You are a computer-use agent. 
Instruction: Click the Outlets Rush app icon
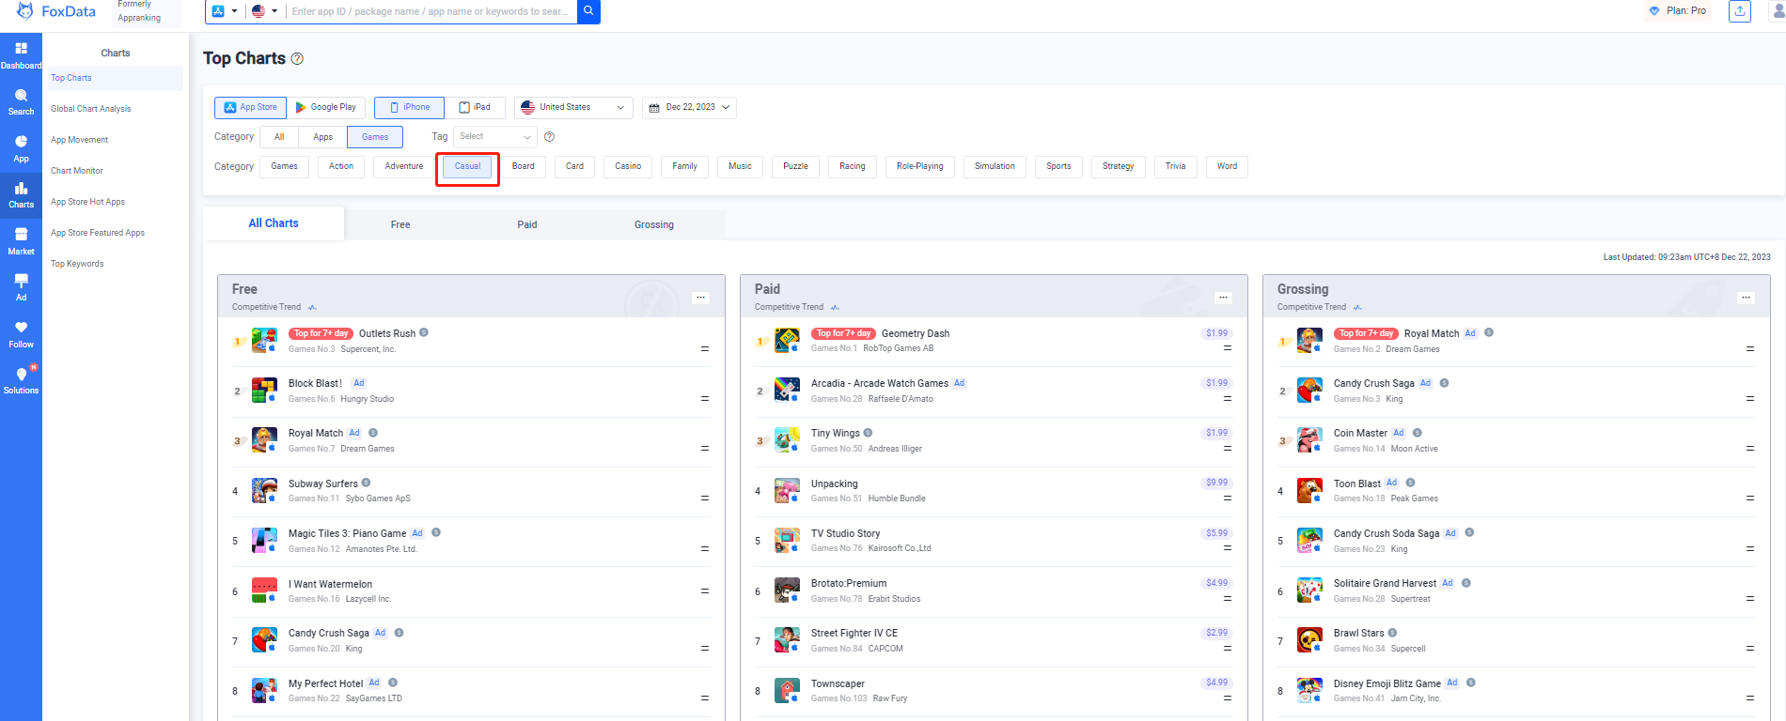click(x=264, y=340)
